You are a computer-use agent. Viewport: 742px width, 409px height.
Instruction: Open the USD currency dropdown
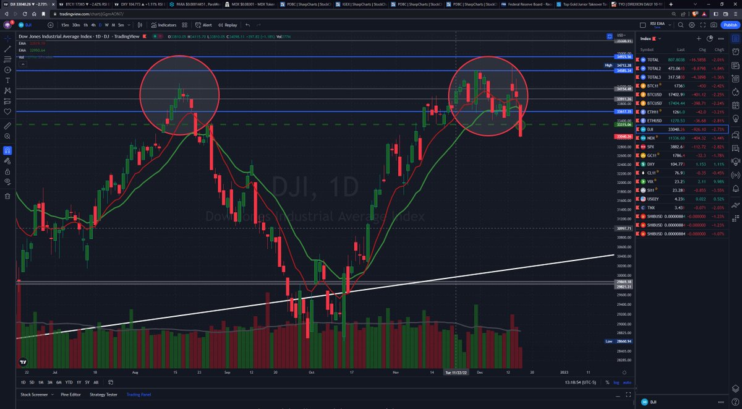[x=621, y=35]
